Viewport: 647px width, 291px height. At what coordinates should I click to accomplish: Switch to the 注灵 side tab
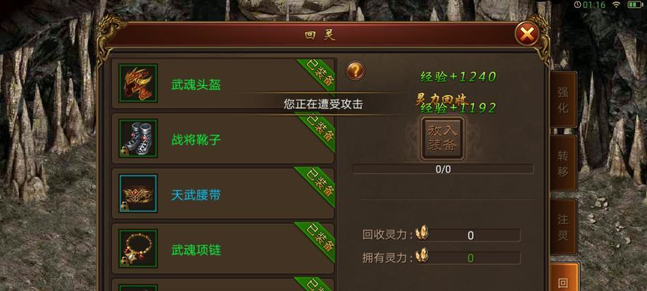point(563,227)
